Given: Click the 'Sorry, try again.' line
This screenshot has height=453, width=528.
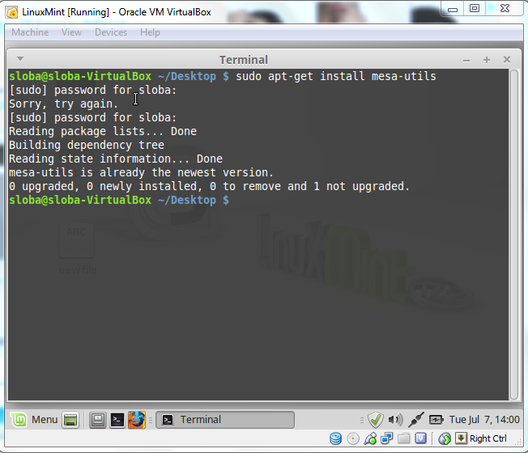Looking at the screenshot, I should pyautogui.click(x=64, y=104).
